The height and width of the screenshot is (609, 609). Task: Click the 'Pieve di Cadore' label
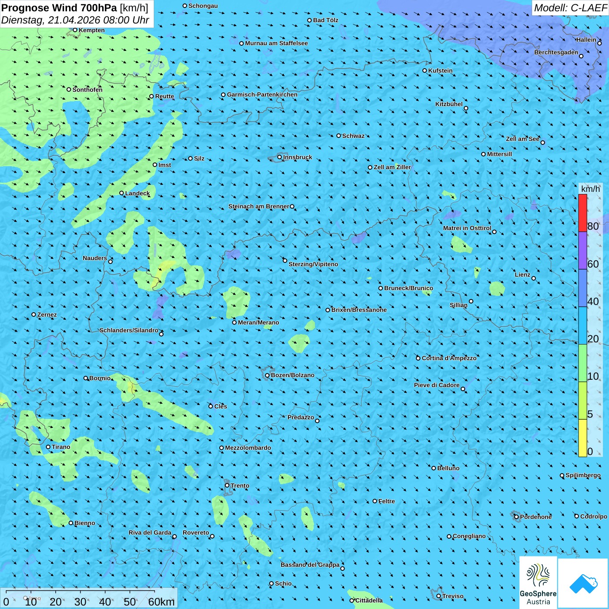[x=437, y=385]
